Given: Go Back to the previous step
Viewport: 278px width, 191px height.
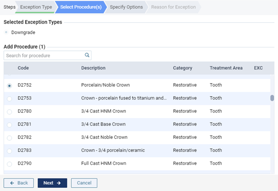Looking at the screenshot, I should (18, 183).
